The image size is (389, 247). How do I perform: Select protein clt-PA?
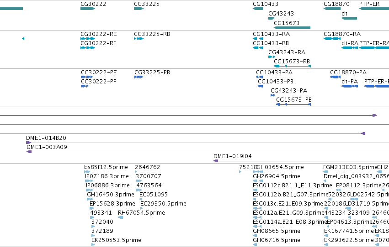(350, 86)
